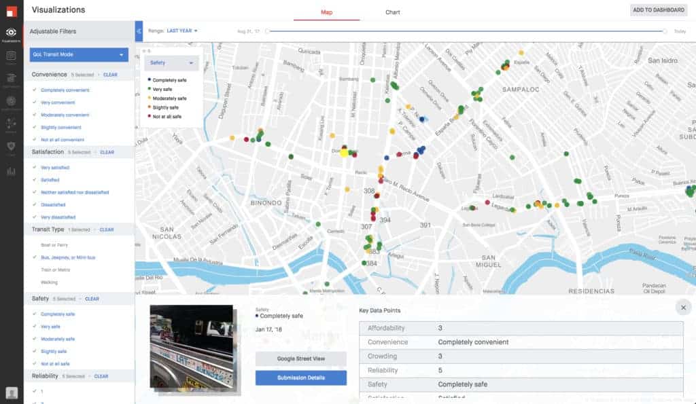This screenshot has height=404, width=696.
Task: Click the jeepney photo thumbnail
Action: click(x=192, y=348)
